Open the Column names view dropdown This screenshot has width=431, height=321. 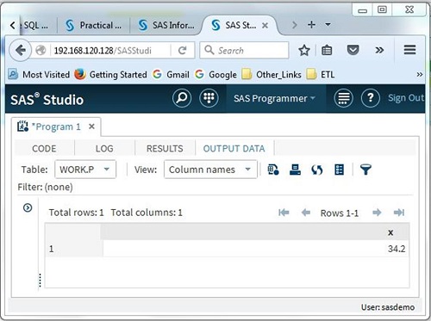(210, 170)
